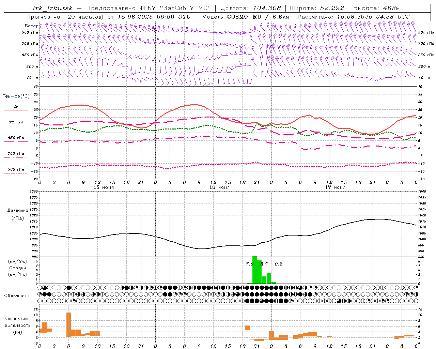This screenshot has height=349, width=436.
Task: Click the Долгота: 104.308 value
Action: pyautogui.click(x=251, y=8)
